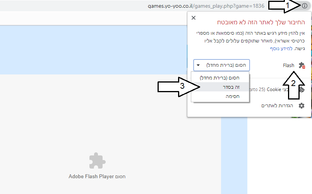This screenshot has width=312, height=194.
Task: Click the 'Adobe Flash Player חסום' label
Action: pyautogui.click(x=97, y=177)
